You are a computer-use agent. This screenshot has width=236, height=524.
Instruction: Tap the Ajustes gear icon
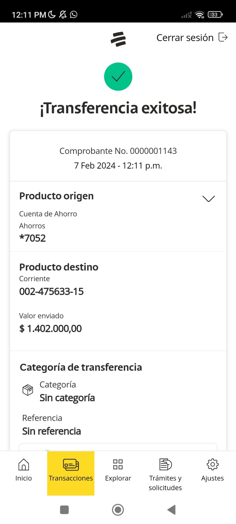pos(212,464)
